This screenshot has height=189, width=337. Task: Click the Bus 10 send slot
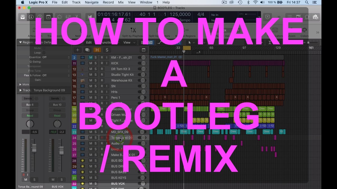(57, 105)
